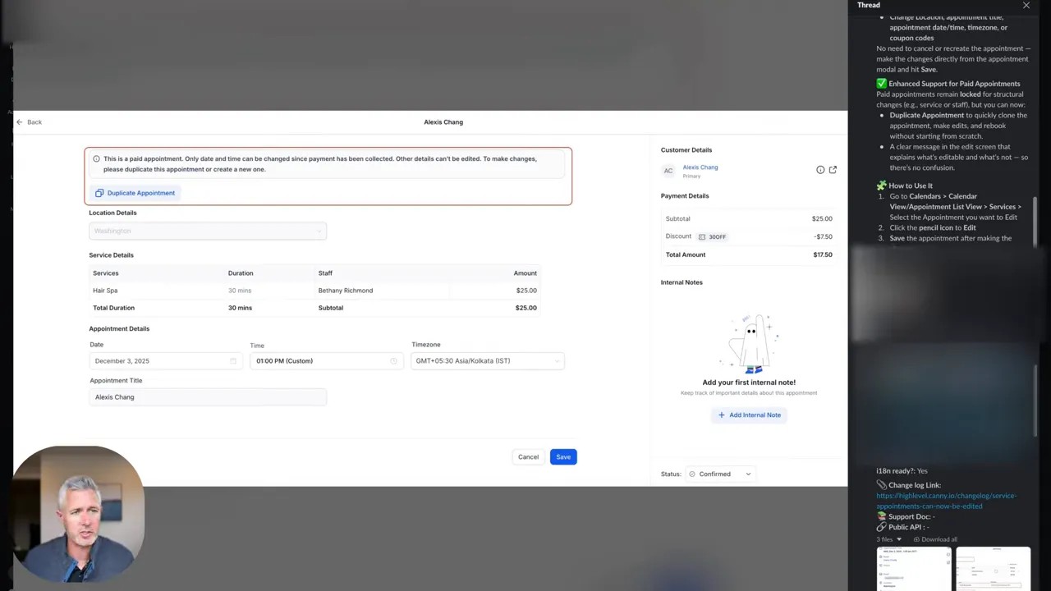Image resolution: width=1051 pixels, height=591 pixels.
Task: Expand the 3 files disclosure arrow
Action: point(899,539)
